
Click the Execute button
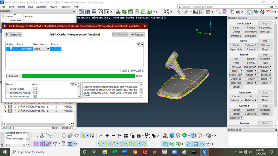[14, 76]
